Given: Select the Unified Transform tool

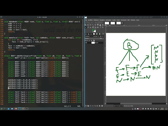Looking at the screenshot, I should 98,25.
